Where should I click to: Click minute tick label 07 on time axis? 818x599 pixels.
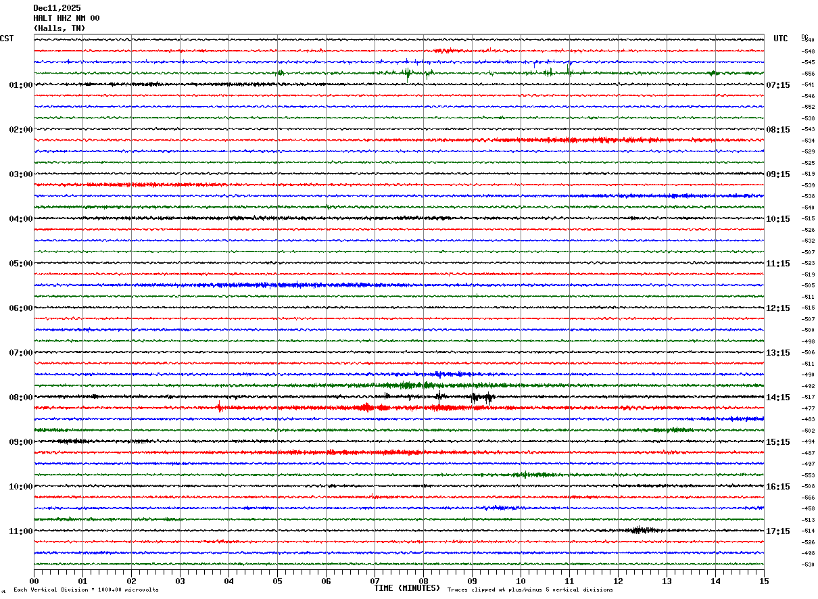(375, 581)
